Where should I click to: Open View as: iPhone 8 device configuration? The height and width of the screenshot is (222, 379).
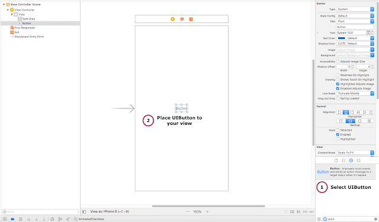(110, 211)
